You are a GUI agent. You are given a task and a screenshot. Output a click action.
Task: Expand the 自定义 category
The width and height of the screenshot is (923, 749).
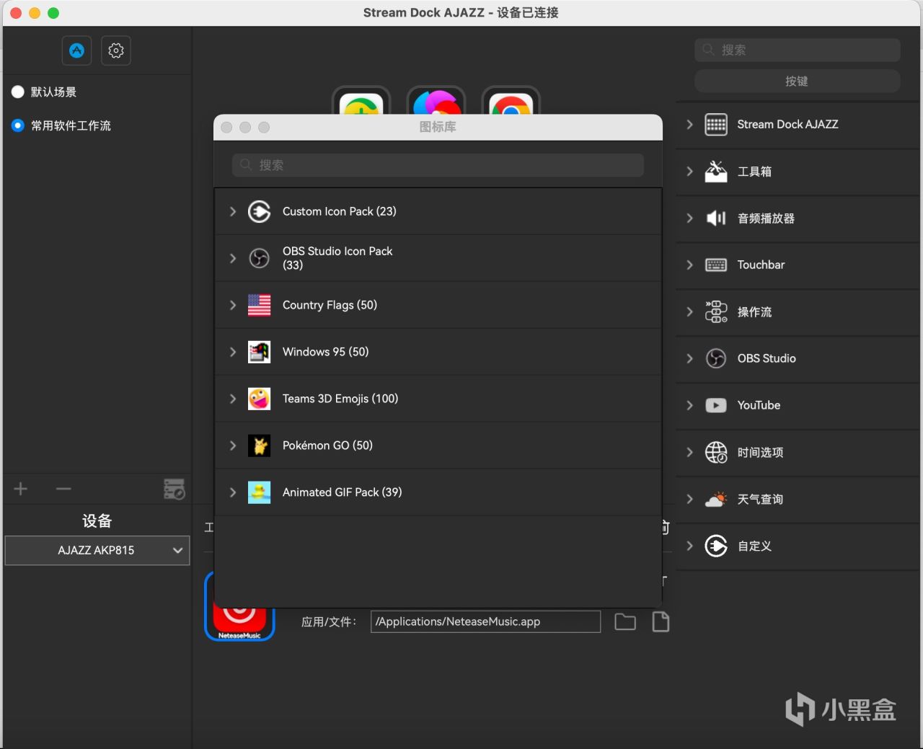[x=690, y=546]
